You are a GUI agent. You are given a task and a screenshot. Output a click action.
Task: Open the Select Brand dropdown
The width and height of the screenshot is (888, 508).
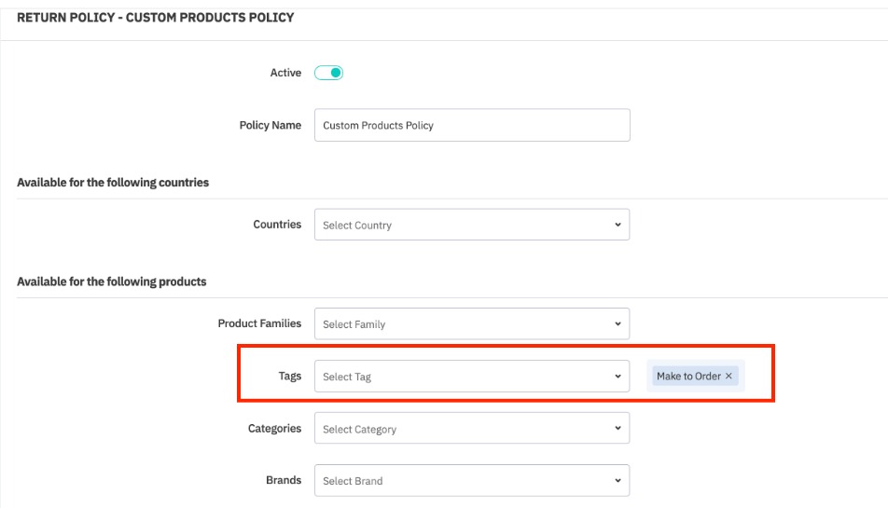point(466,481)
